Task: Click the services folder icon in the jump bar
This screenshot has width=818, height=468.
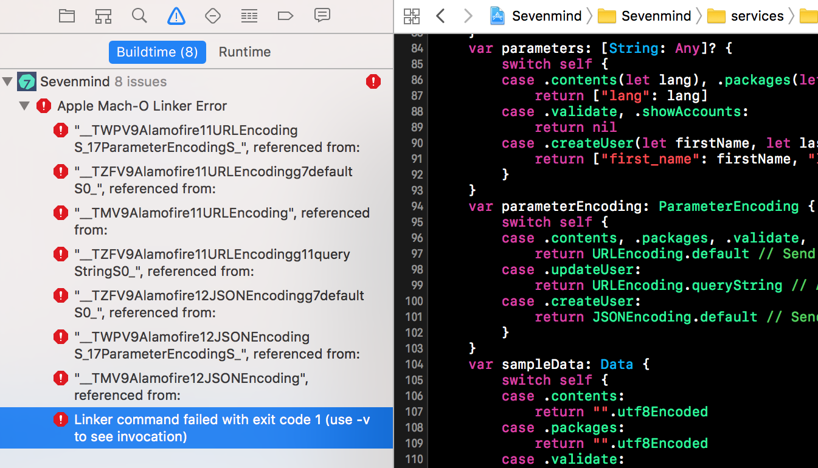Action: pos(716,16)
